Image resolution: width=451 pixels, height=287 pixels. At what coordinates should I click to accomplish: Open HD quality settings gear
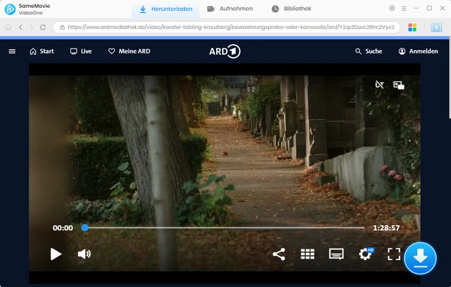366,254
